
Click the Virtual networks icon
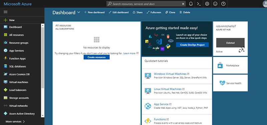(6, 105)
